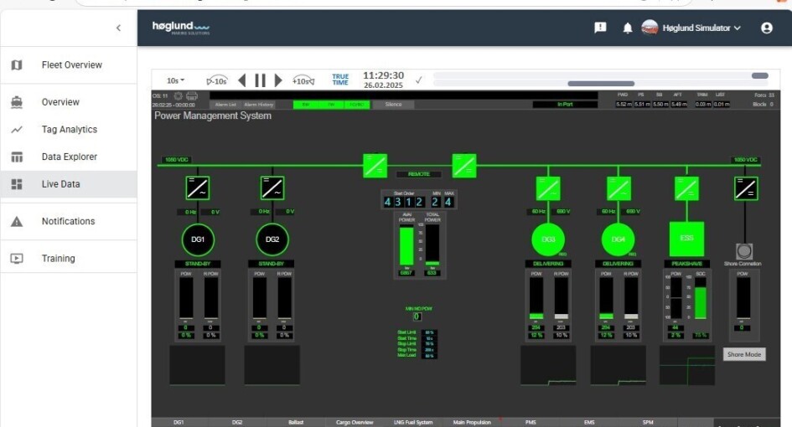Click the ESS energy storage block
The width and height of the screenshot is (792, 427).
point(686,239)
